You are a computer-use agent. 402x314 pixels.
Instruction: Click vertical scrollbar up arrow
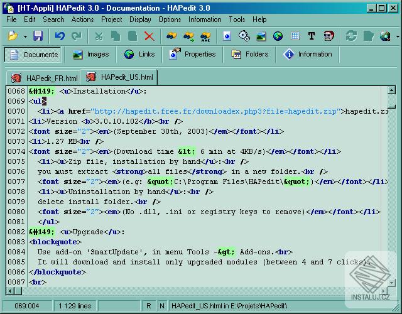click(391, 90)
